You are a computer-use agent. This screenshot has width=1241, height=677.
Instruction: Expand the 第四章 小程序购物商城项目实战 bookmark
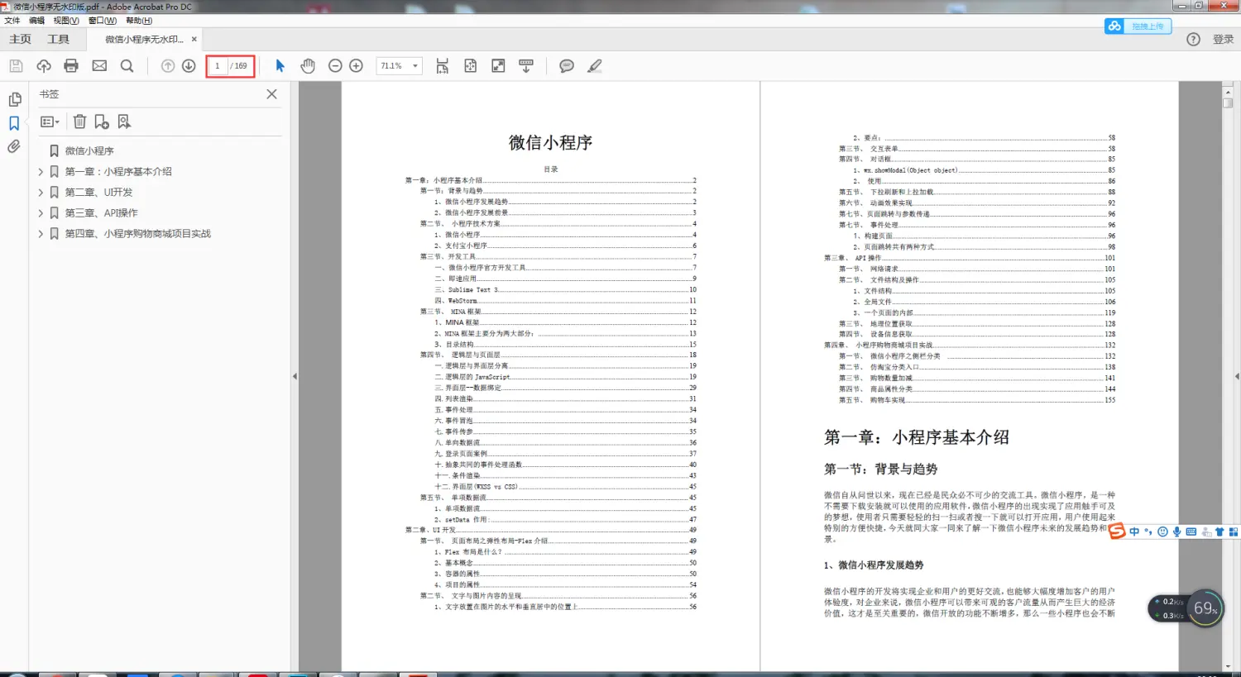pos(41,234)
